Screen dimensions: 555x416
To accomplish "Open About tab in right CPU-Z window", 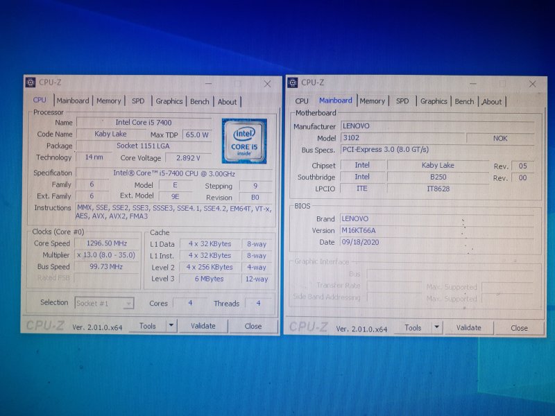I will (x=492, y=102).
